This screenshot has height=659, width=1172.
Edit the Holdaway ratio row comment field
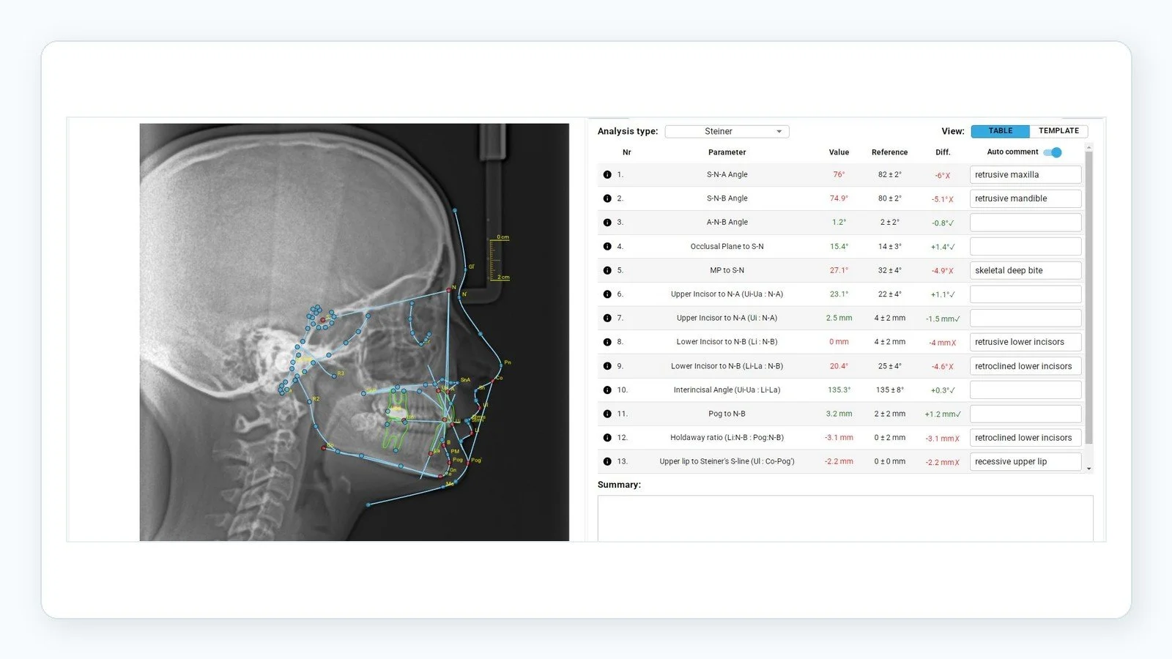tap(1025, 438)
